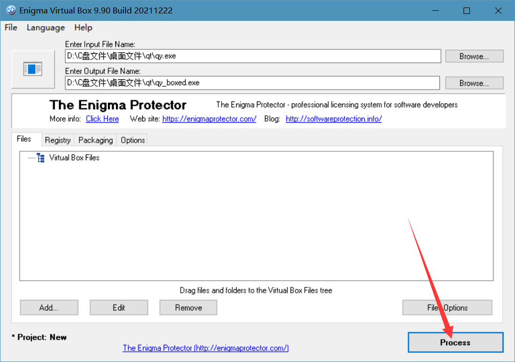
Task: Browse for the input file name
Action: [x=474, y=56]
